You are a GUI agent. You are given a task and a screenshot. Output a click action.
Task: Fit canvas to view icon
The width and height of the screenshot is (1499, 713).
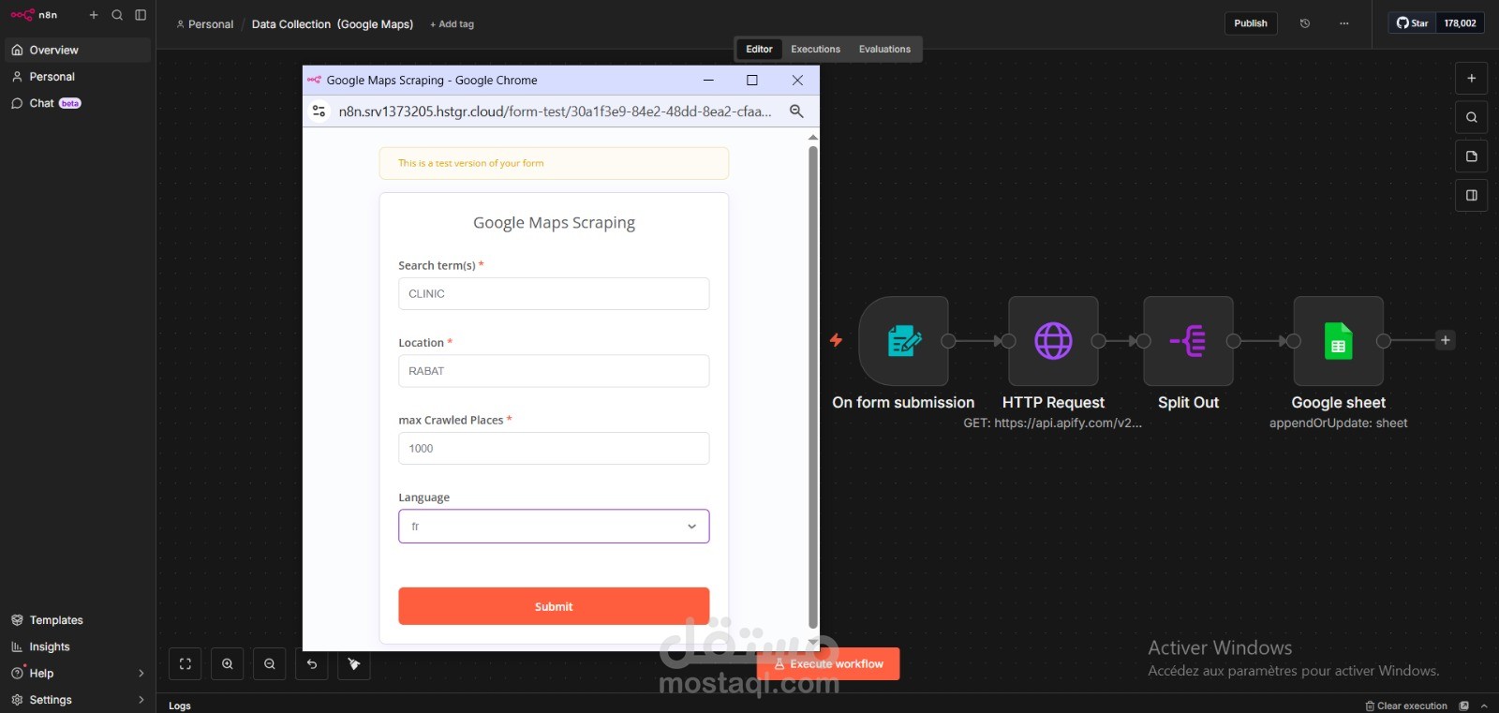click(186, 664)
